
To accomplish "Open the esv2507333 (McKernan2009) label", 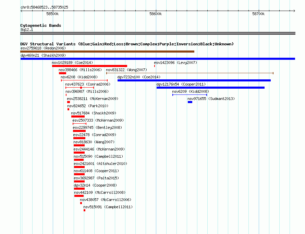I will click(x=98, y=120).
